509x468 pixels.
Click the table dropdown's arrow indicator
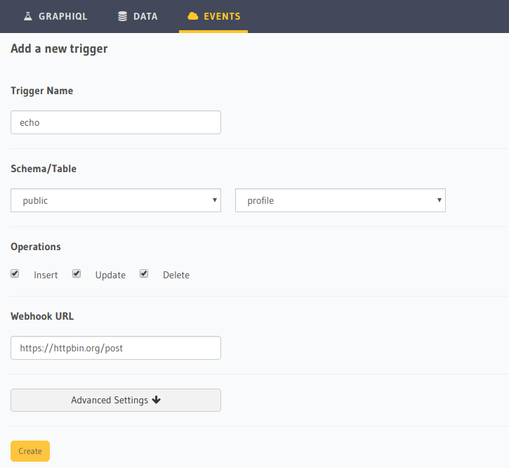point(439,200)
